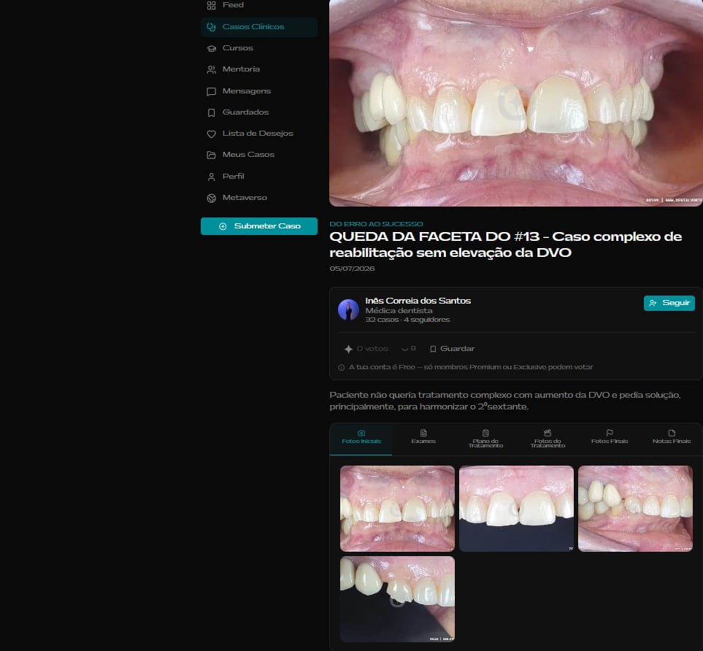
Task: Click the 32 casos · 4 seguidores text
Action: point(407,320)
